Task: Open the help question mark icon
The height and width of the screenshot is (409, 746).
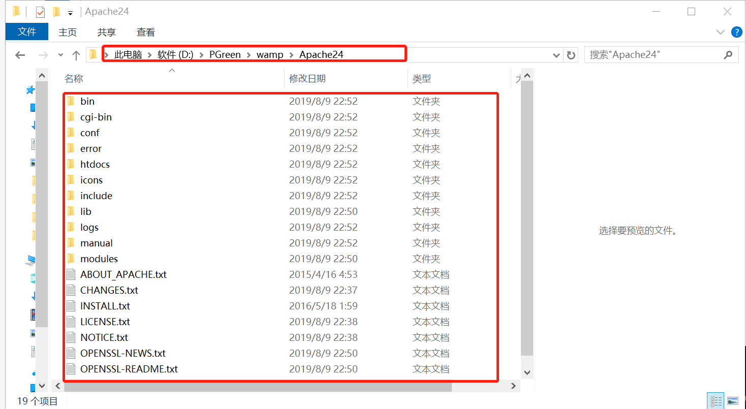Action: pos(736,32)
